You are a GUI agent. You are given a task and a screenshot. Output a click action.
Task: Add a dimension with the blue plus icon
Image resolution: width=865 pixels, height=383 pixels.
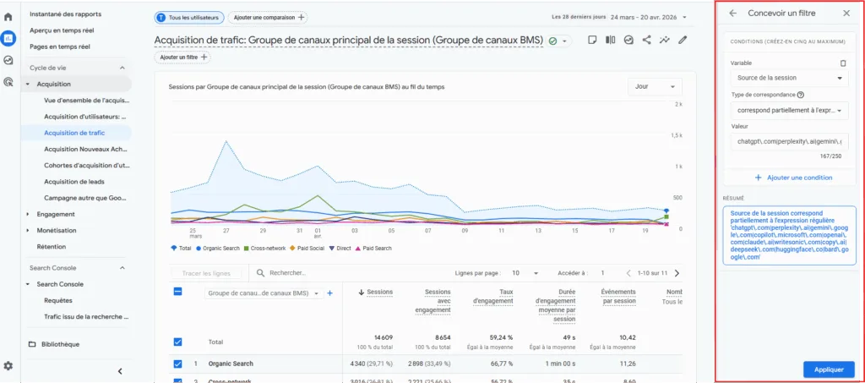click(x=329, y=293)
